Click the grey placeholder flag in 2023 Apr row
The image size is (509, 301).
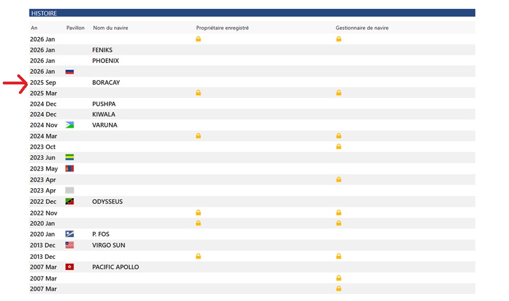pyautogui.click(x=69, y=190)
